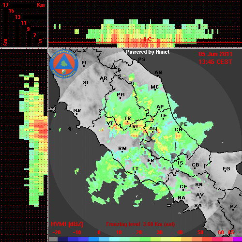This screenshot has width=242, height=242.
Task: Click the 40 dBZ value on color scale
Action: pos(180,232)
